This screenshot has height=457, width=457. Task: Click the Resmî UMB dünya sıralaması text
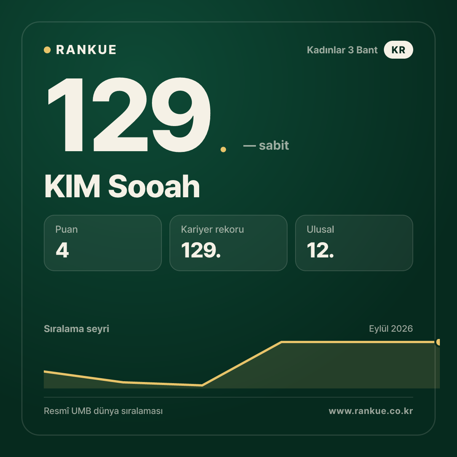coord(103,411)
